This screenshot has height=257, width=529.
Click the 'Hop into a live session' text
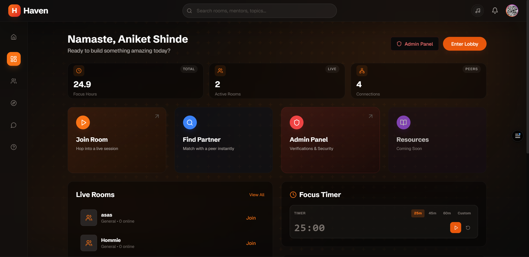(x=97, y=149)
